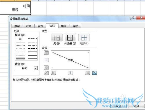
Task: Toggle the inside vertical border button
Action: (70, 73)
